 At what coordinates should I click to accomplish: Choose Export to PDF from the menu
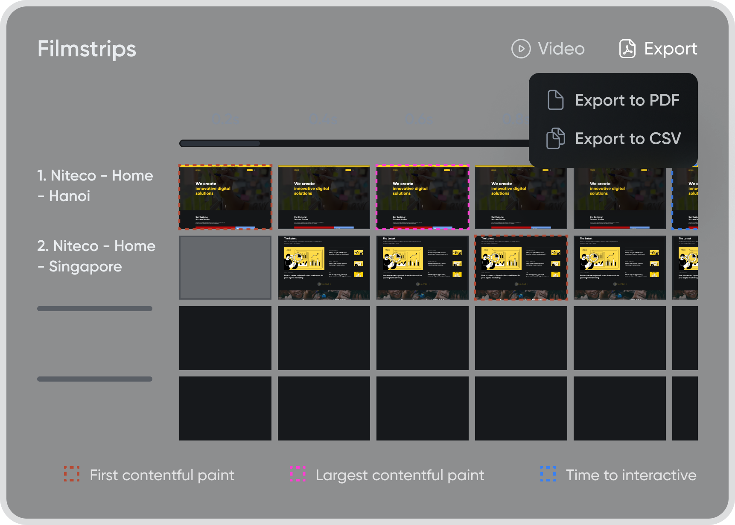(627, 100)
